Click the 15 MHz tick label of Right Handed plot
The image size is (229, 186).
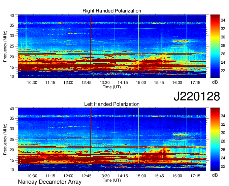12,67
